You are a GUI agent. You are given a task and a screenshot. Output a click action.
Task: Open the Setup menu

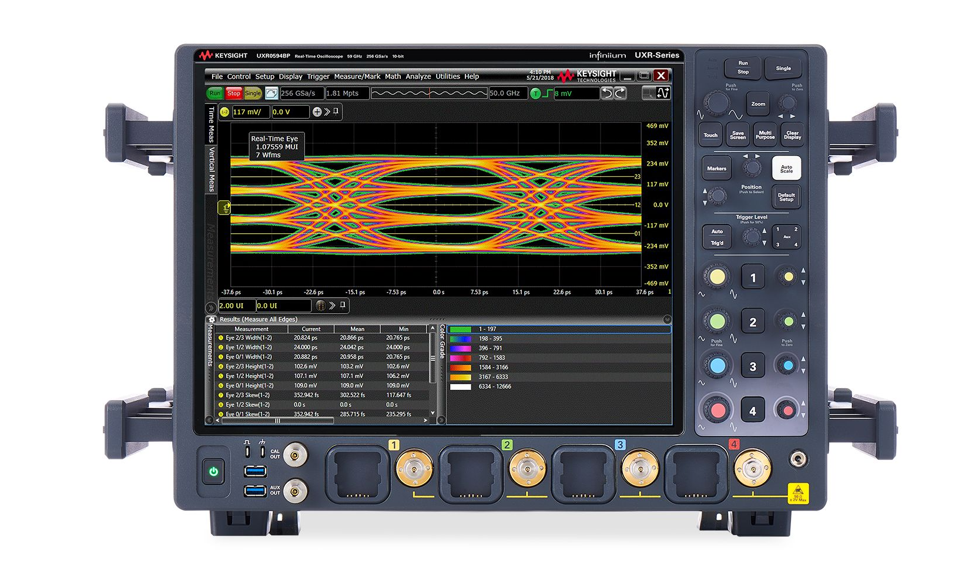click(x=264, y=76)
